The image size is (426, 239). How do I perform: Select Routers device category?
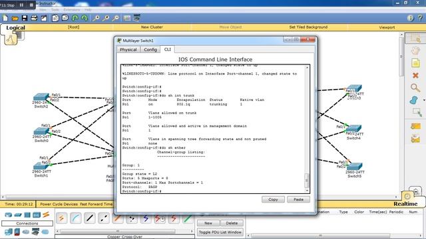(9, 215)
